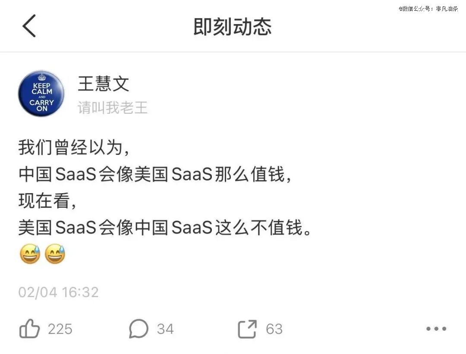Tap the watermark text 非凡油条

[x=447, y=9]
